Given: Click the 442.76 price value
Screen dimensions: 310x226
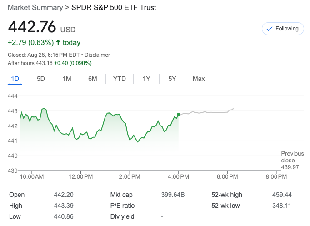Looking at the screenshot, I should (x=32, y=27).
